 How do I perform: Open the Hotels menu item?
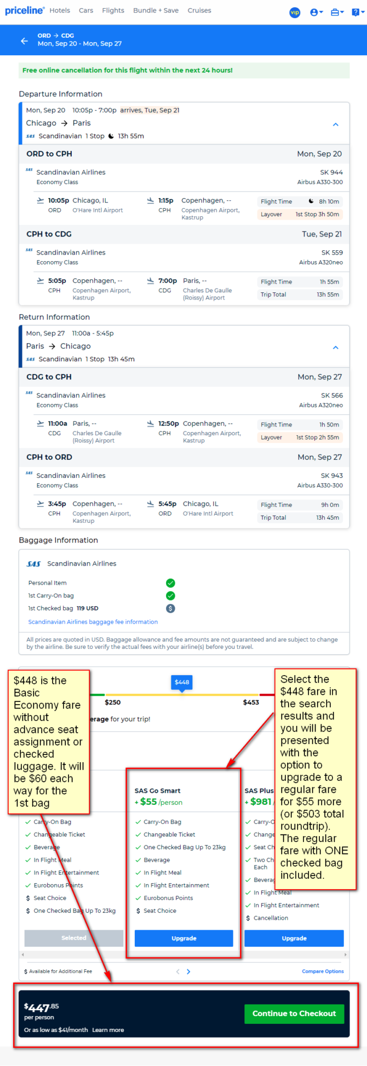60,10
